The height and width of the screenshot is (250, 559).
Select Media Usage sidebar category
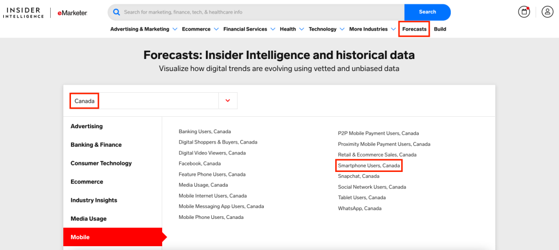click(112, 219)
